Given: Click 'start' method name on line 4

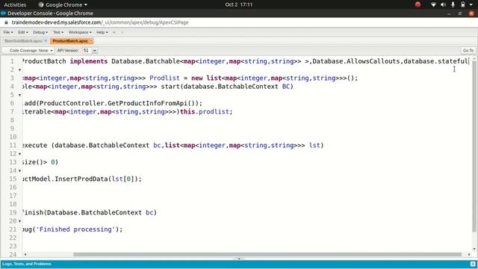Looking at the screenshot, I should pyautogui.click(x=170, y=87).
